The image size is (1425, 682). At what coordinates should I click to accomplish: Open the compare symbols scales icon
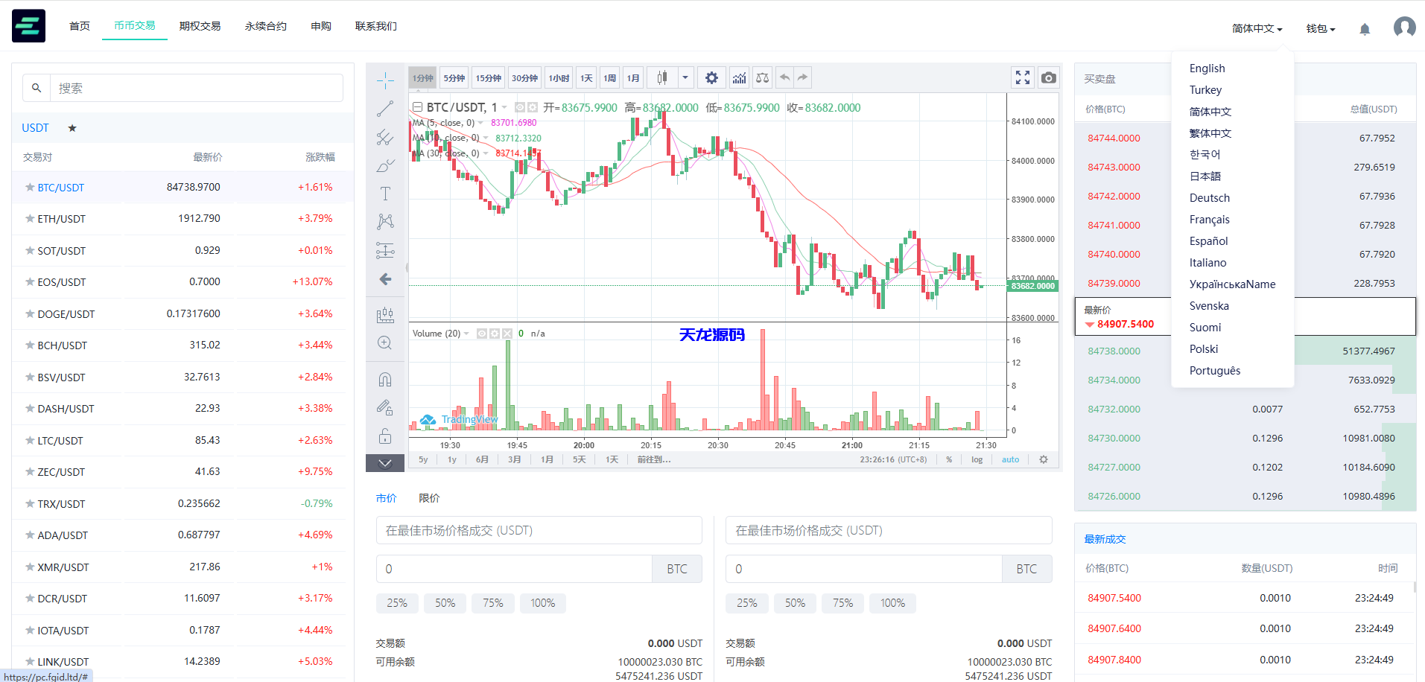(x=762, y=77)
